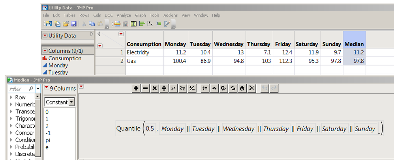
Task: Open the Analyze menu
Action: point(124,15)
